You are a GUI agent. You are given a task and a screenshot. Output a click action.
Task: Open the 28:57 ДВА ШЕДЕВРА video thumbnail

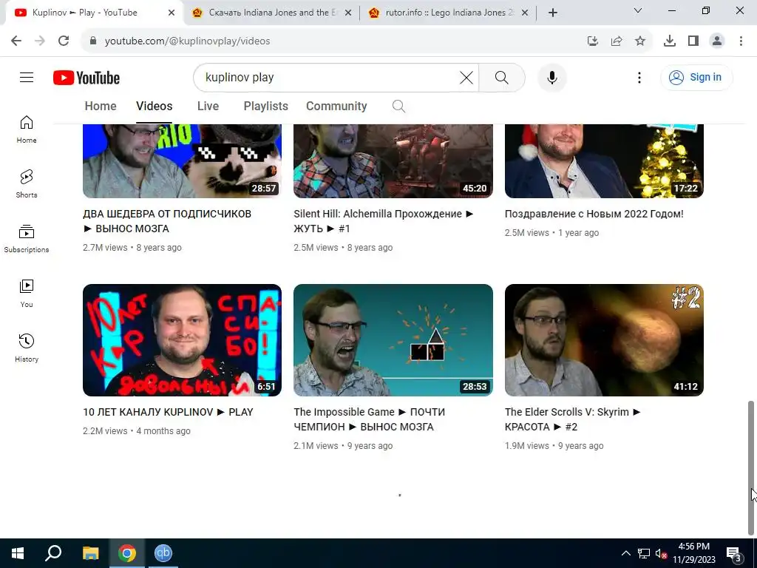click(182, 160)
